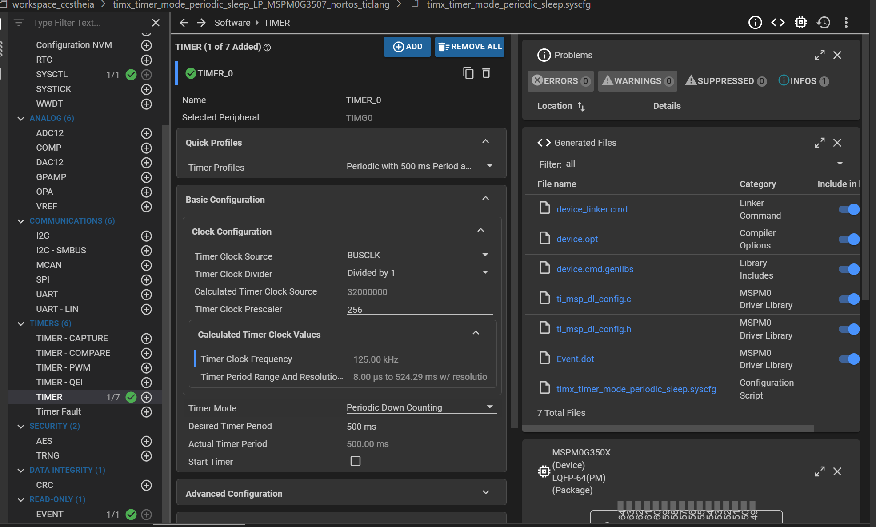
Task: Switch to the WARNINGS tab in Problems
Action: click(637, 81)
